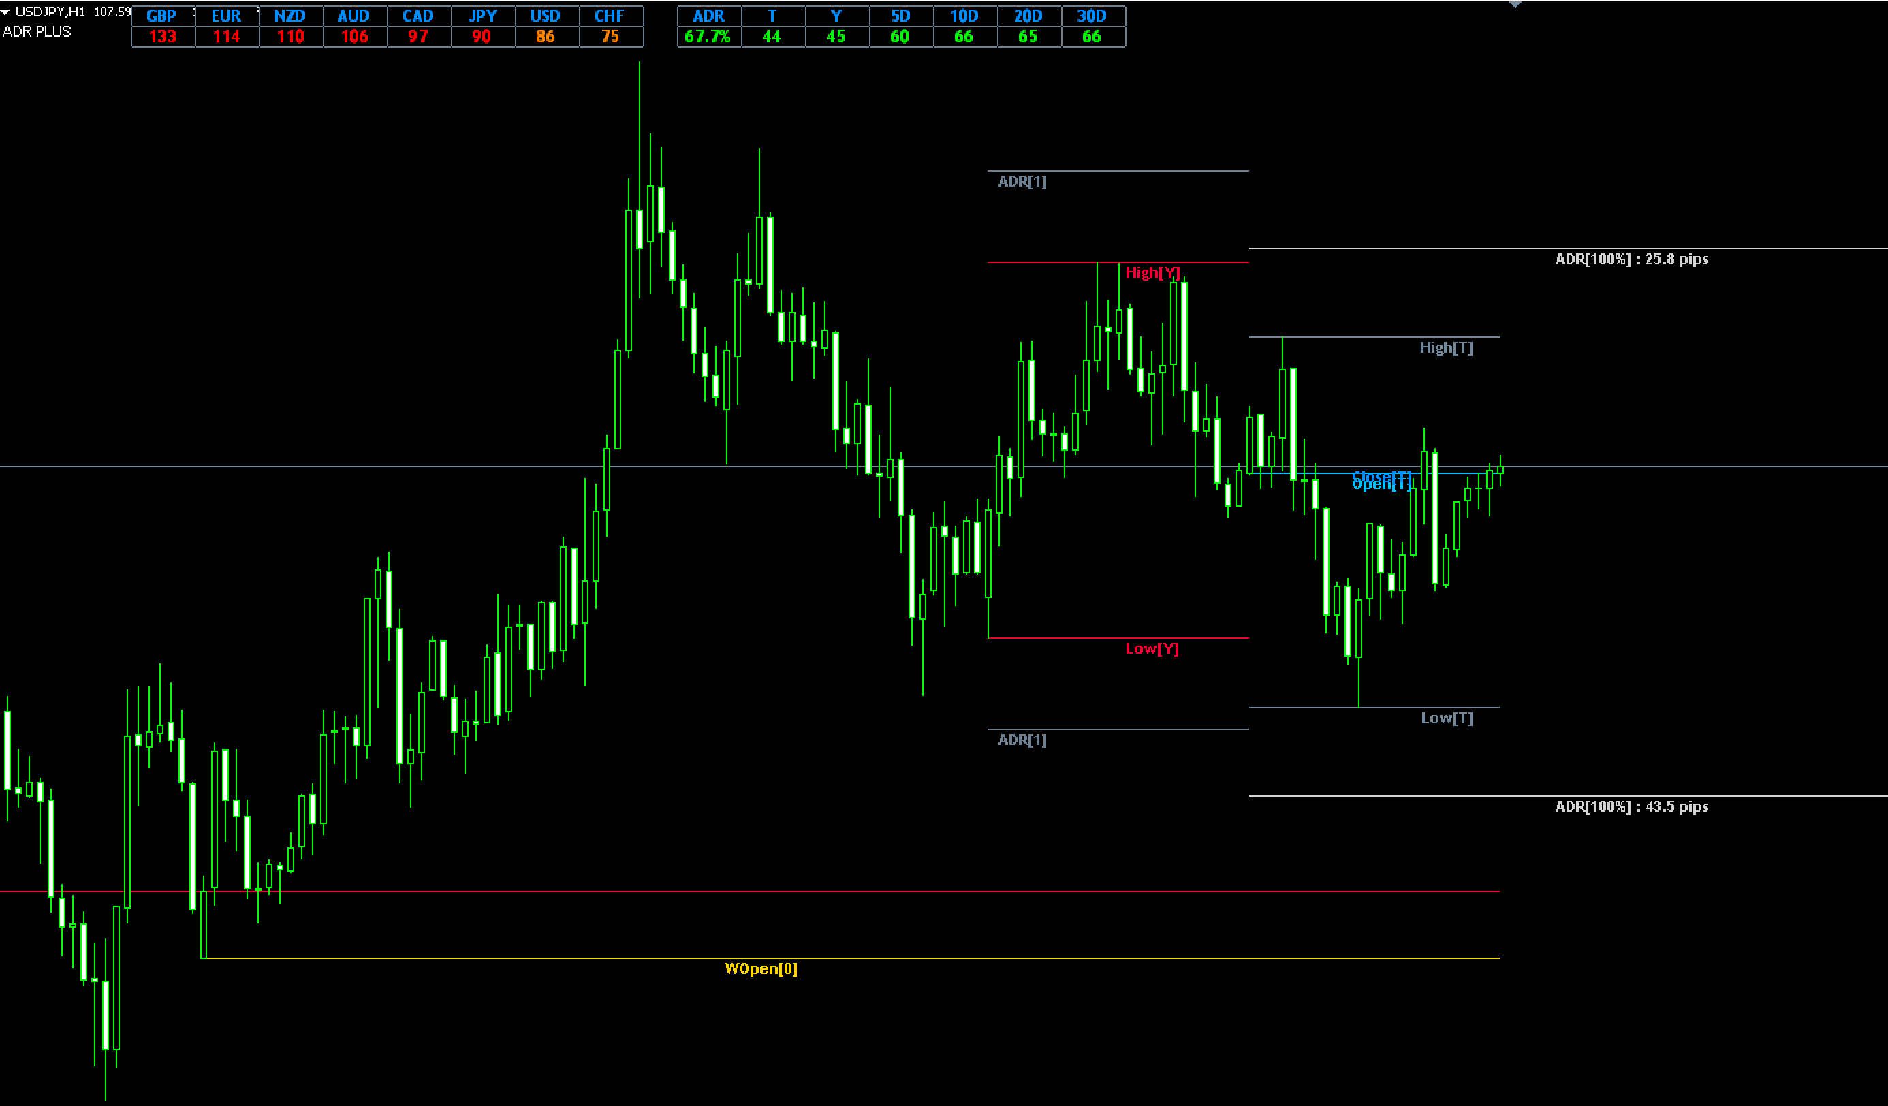The height and width of the screenshot is (1106, 1888).
Task: Select the CAD header cell
Action: click(x=419, y=16)
